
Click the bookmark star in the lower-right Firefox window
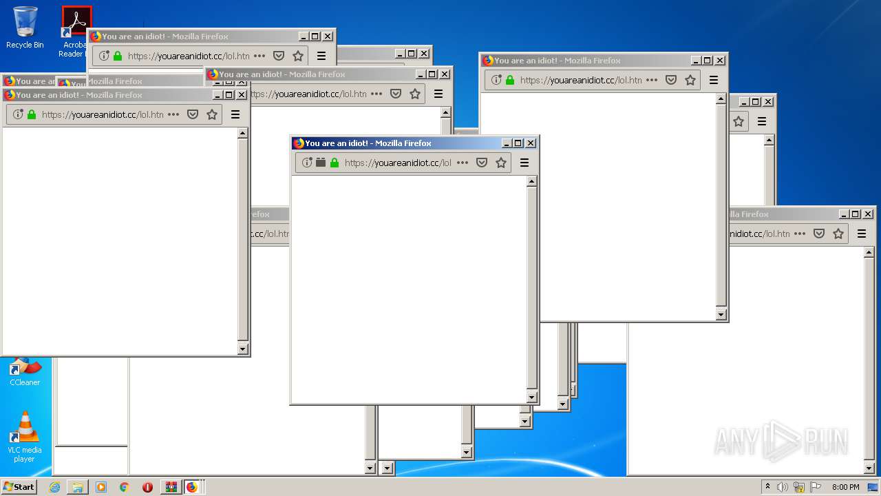838,234
